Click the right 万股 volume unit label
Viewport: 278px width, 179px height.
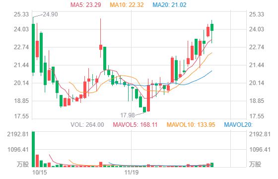click(255, 164)
